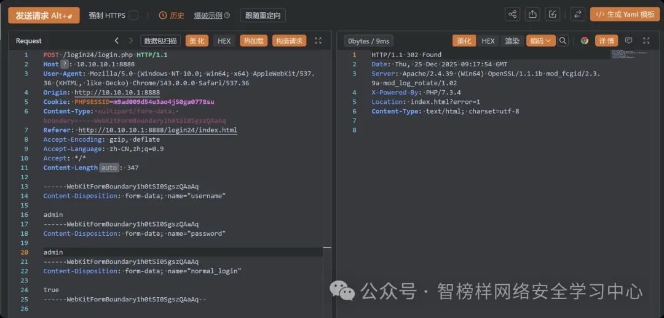Click the PHPSESSID cookie value
The height and width of the screenshot is (318, 664).
click(164, 102)
